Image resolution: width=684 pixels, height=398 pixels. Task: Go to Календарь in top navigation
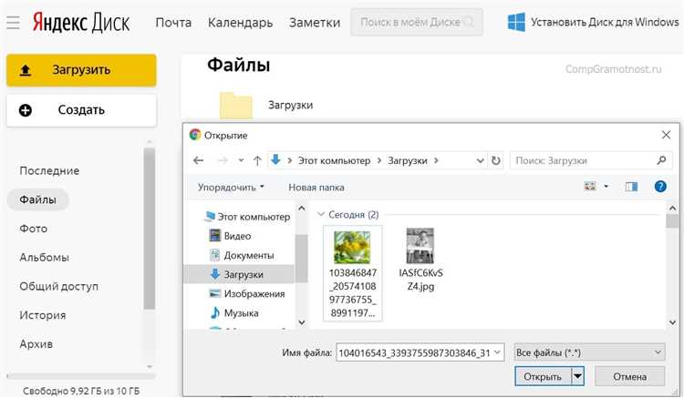tap(240, 21)
